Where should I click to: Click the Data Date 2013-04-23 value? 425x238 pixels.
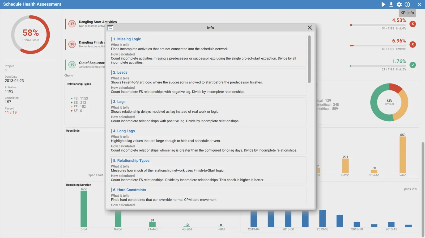(x=14, y=81)
